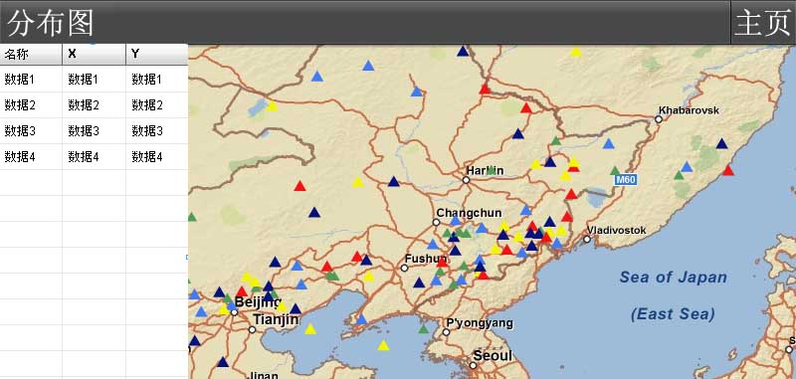This screenshot has width=796, height=379.
Task: Click the Khabarovsk city marker
Action: (659, 119)
